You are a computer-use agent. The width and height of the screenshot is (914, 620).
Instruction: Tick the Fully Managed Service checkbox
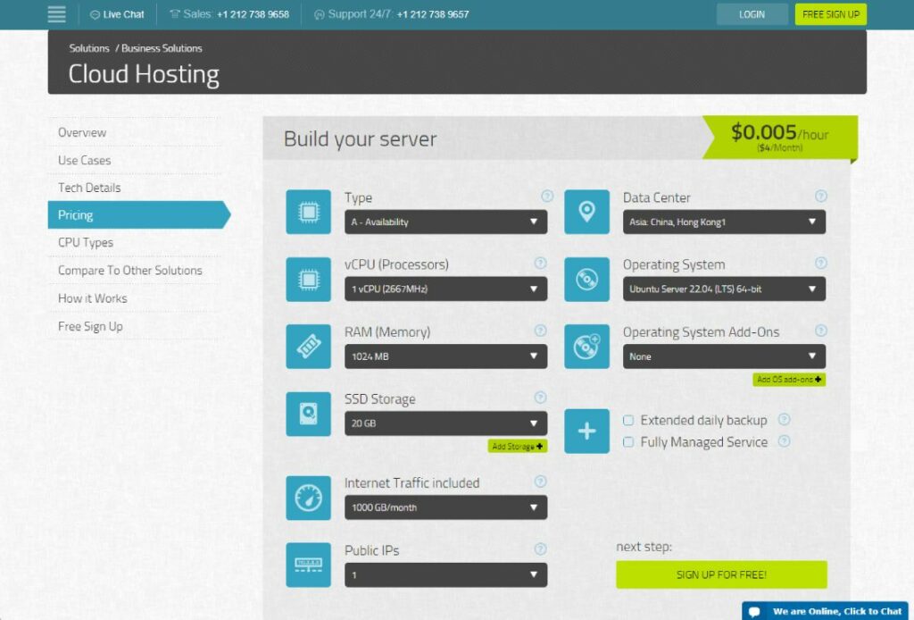[628, 442]
